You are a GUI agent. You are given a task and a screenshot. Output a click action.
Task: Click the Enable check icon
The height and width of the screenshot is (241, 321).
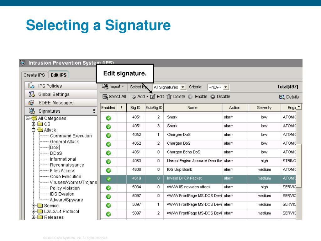[x=190, y=97]
